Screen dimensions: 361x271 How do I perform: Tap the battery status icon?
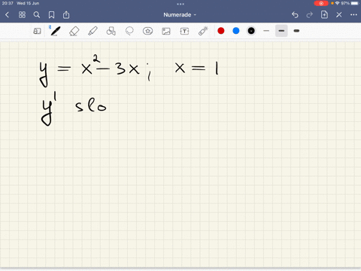click(x=355, y=3)
